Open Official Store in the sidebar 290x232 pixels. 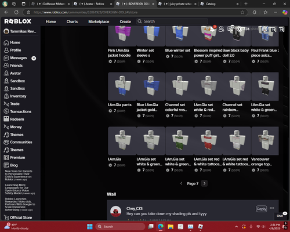tap(18, 217)
